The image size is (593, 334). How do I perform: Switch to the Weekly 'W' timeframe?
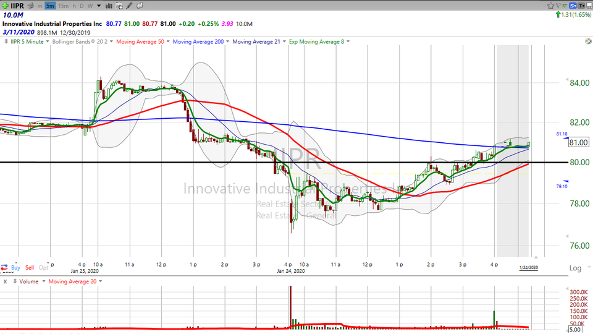click(90, 6)
